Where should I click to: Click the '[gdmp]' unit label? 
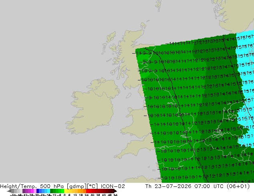coord(77,186)
